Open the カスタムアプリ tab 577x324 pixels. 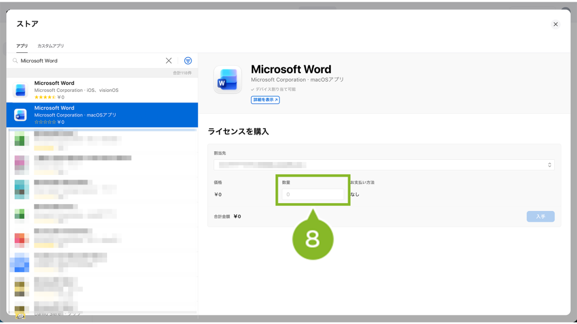click(x=50, y=46)
